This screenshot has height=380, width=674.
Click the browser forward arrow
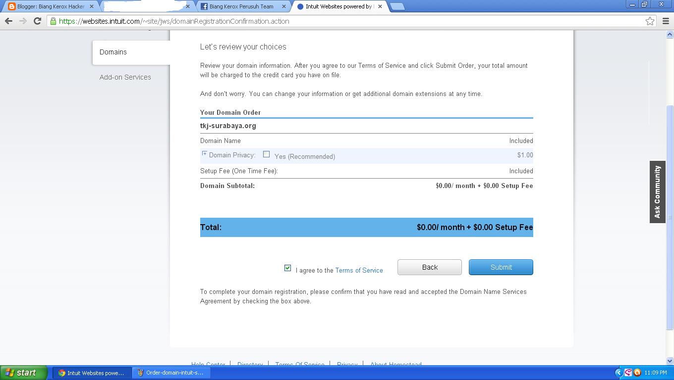(23, 21)
